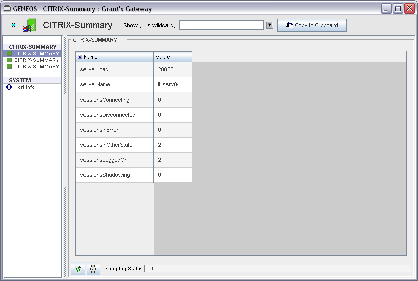
Task: Focus the Show wildcard filter field
Action: (x=221, y=25)
